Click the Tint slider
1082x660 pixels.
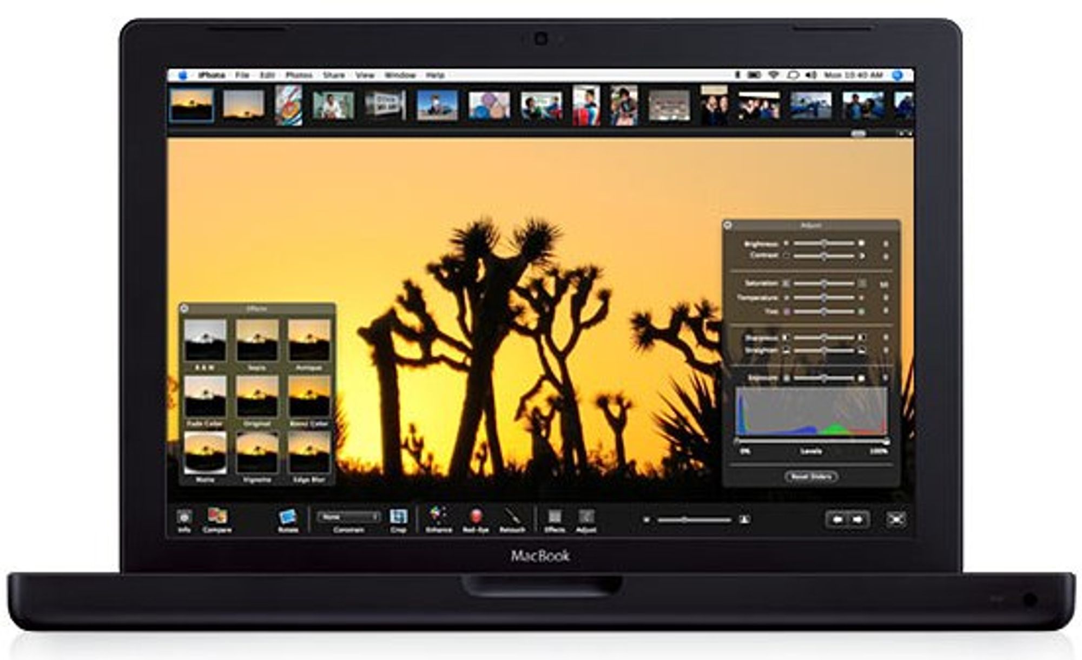click(823, 311)
